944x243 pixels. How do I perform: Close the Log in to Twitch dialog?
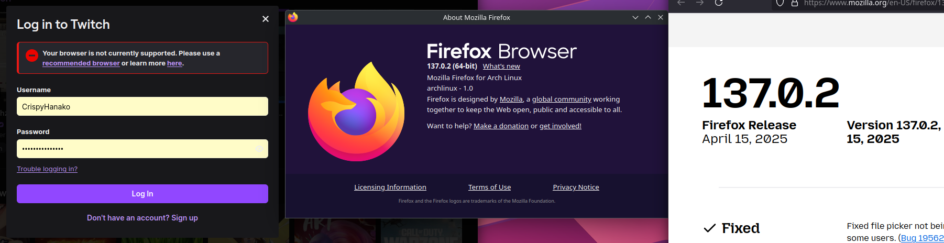tap(266, 19)
